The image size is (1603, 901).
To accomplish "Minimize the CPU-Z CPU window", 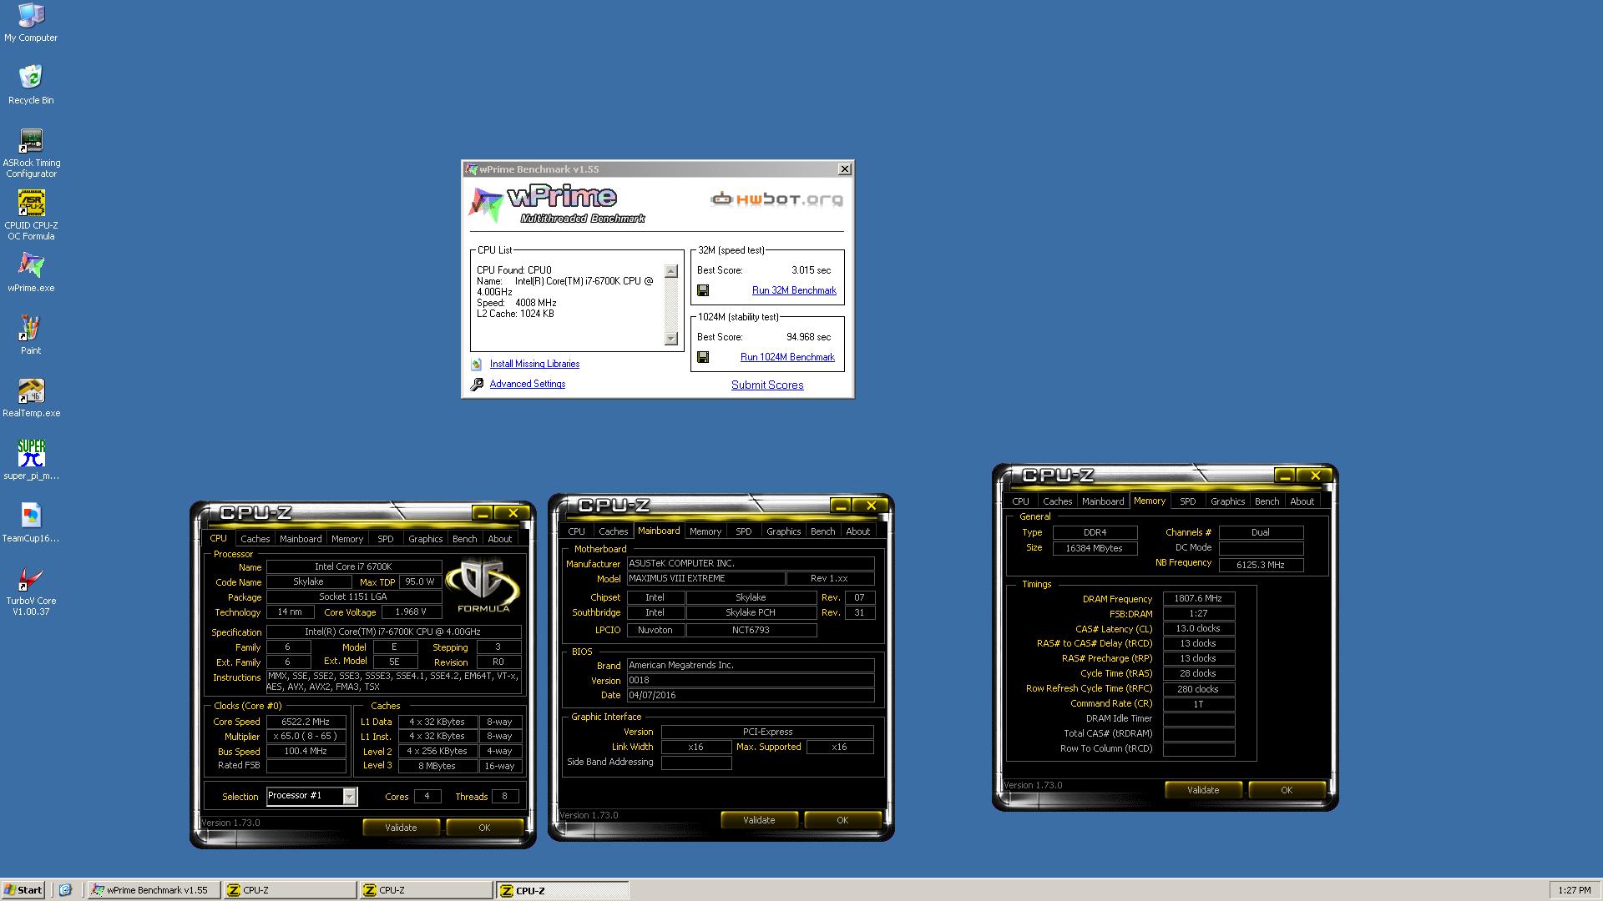I will [x=482, y=513].
